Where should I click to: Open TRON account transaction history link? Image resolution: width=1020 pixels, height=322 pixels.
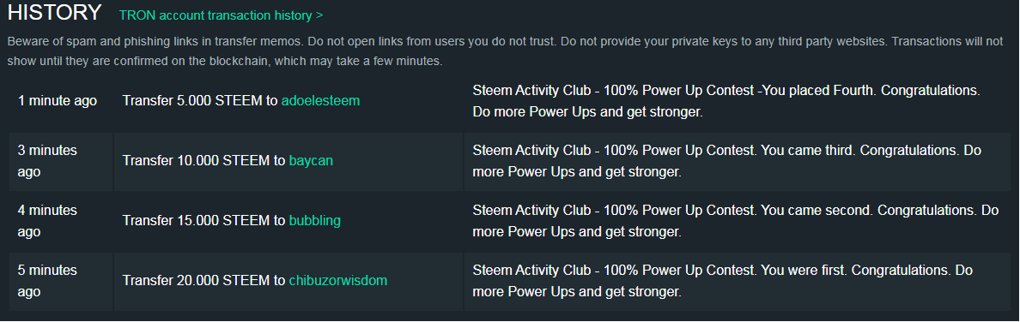(x=222, y=15)
